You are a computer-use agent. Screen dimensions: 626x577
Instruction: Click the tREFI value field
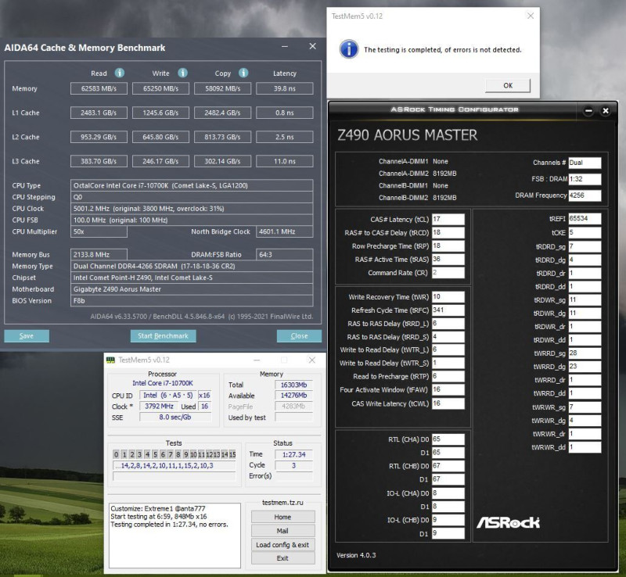click(x=585, y=219)
